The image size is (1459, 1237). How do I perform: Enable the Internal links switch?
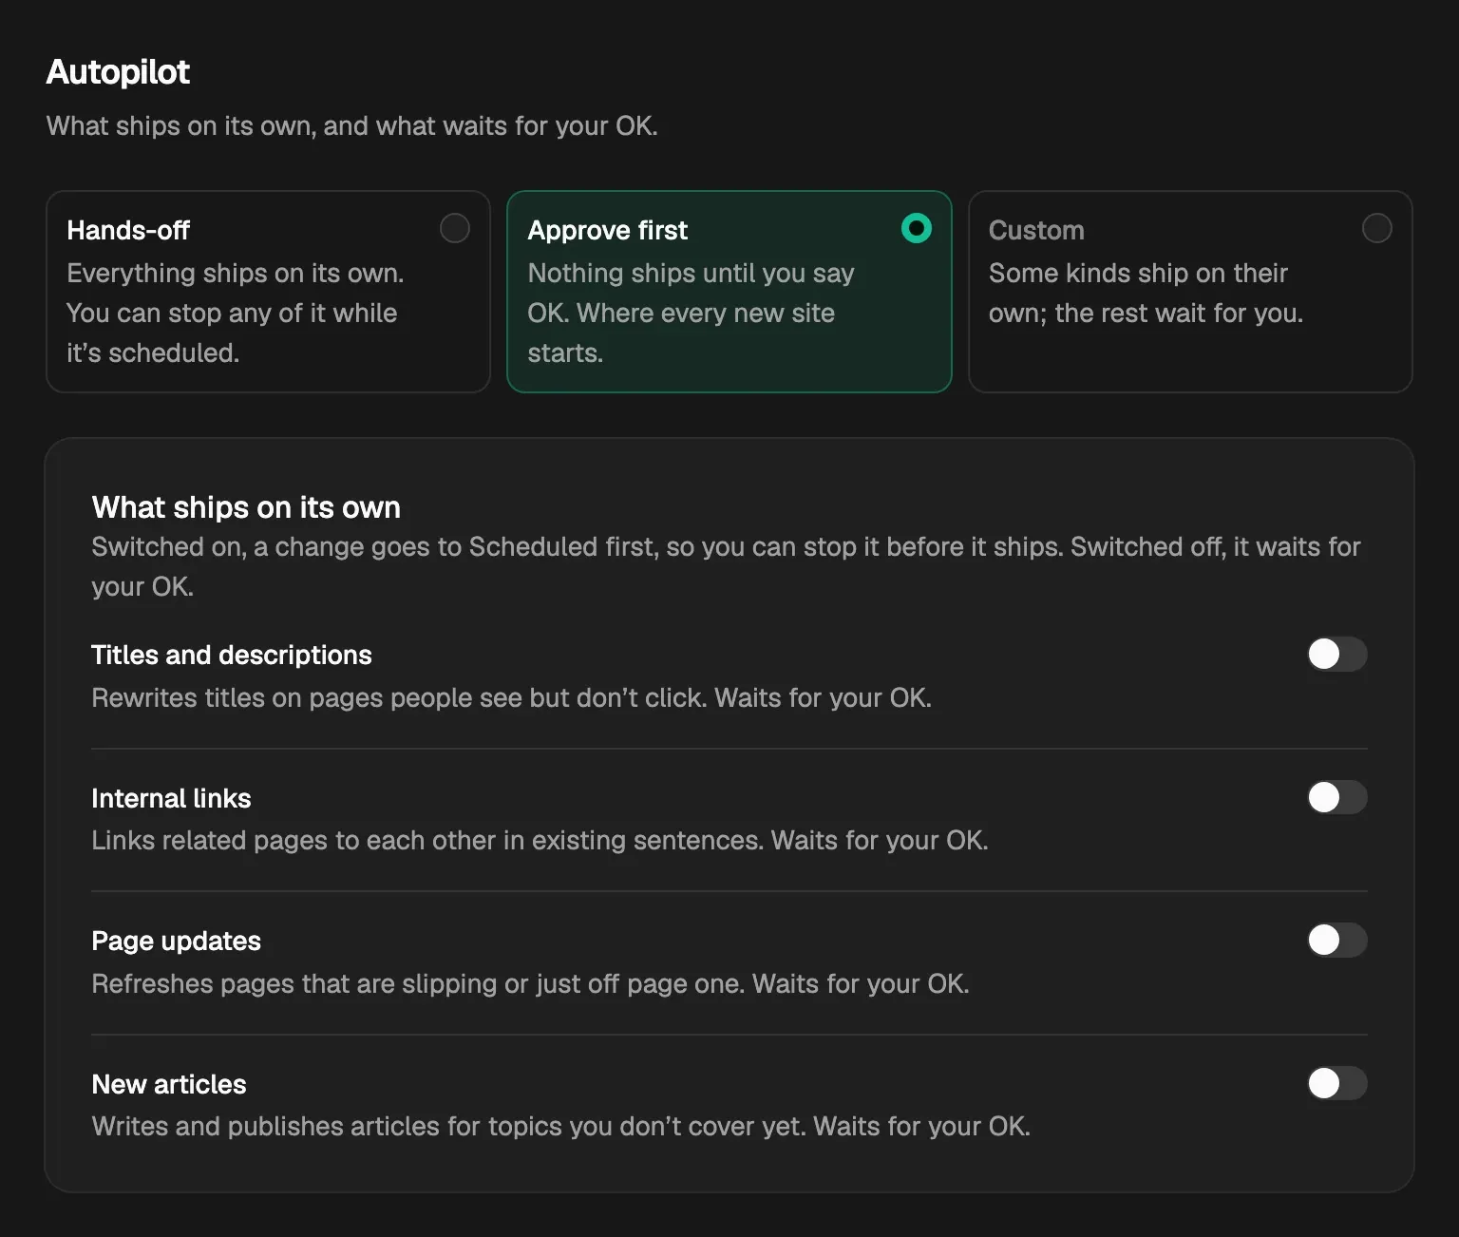pyautogui.click(x=1336, y=797)
